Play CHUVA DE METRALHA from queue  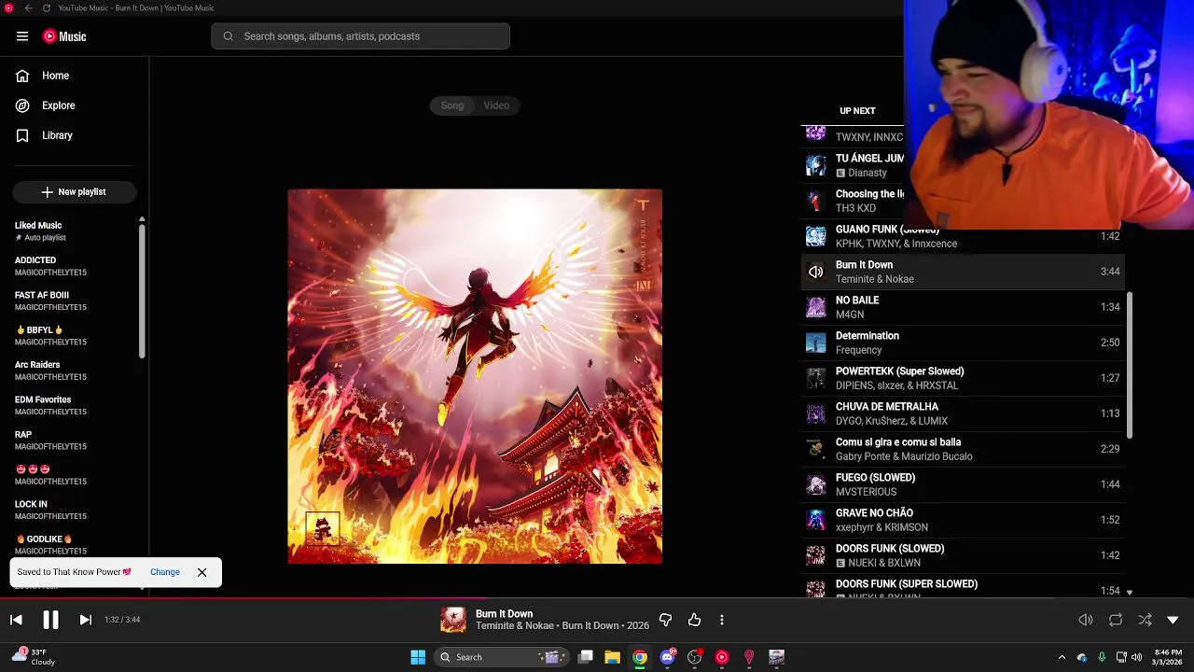coord(963,413)
